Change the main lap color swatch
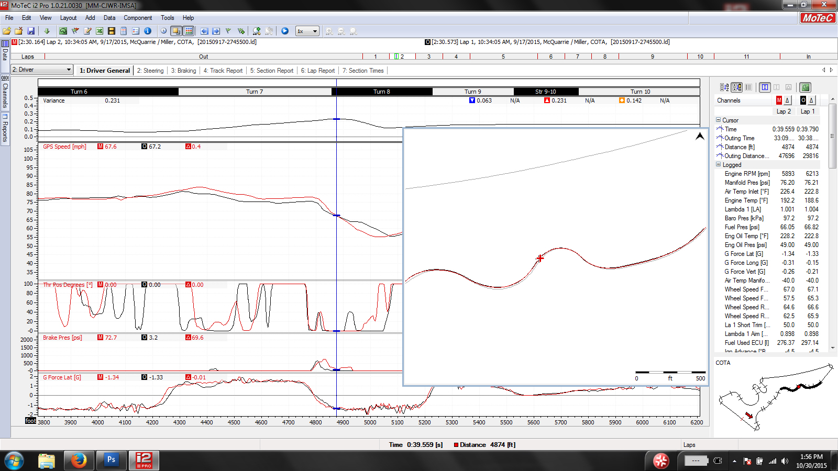This screenshot has height=471, width=838. coord(779,100)
